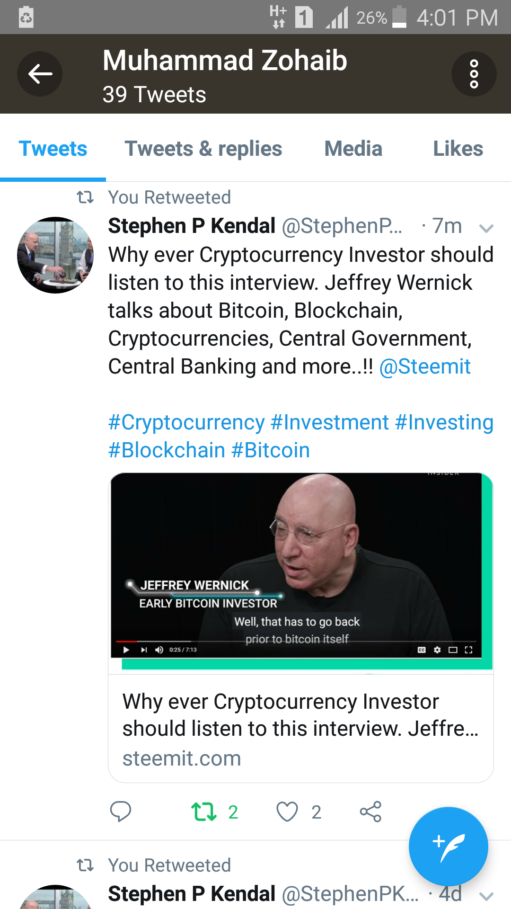Tap the reply speech bubble icon
Screen dimensions: 511x909
click(120, 811)
